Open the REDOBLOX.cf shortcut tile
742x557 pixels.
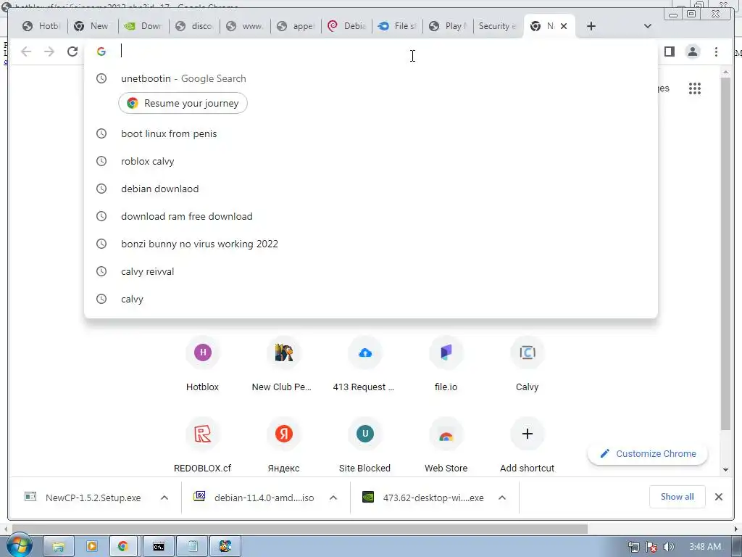[x=203, y=446]
